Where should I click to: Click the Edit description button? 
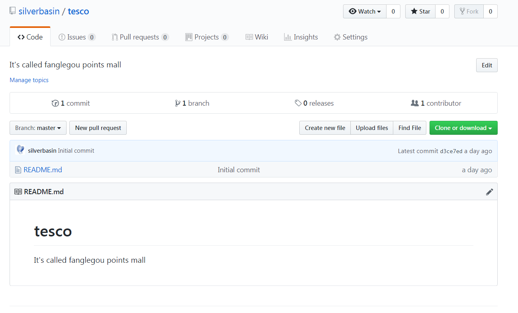(x=487, y=65)
